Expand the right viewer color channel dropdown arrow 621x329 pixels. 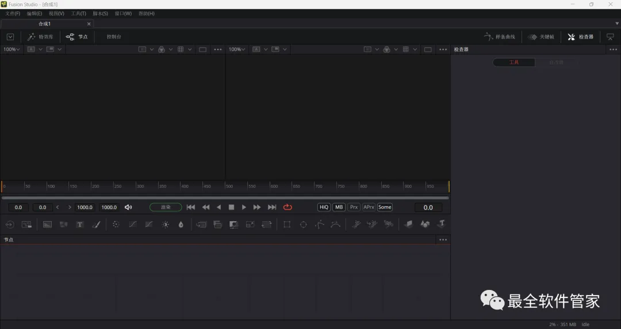point(396,49)
